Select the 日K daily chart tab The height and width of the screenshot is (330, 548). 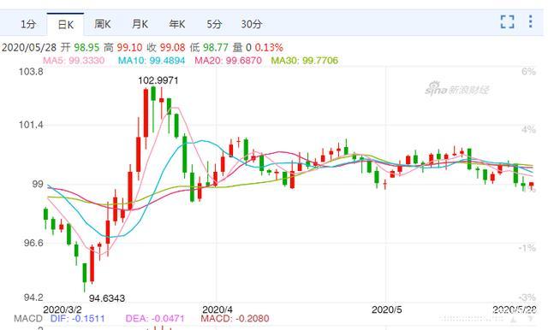tap(65, 25)
